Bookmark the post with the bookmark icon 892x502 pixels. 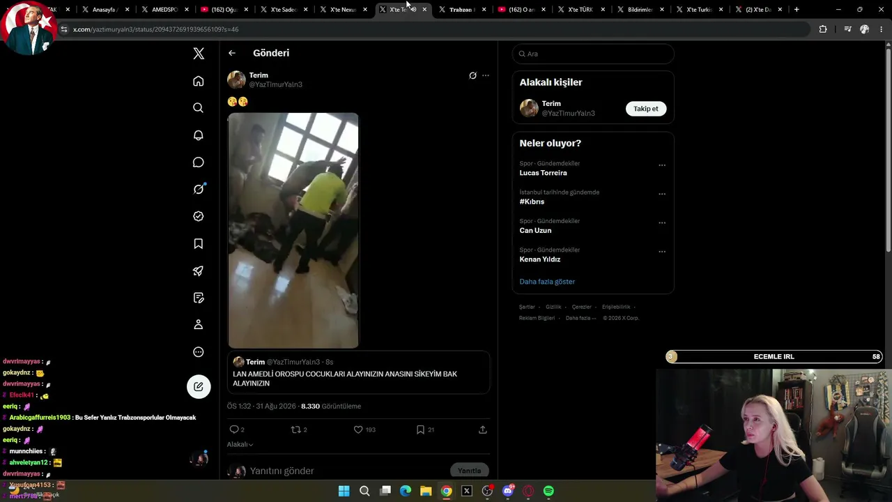[x=420, y=429]
